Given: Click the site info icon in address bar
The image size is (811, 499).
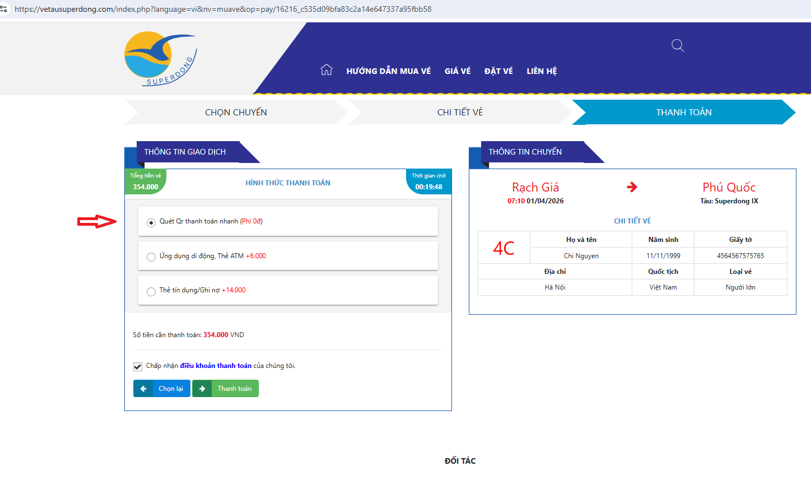Looking at the screenshot, I should (x=4, y=9).
